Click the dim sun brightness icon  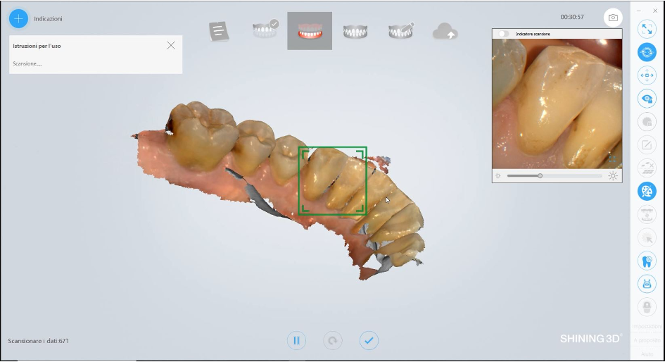pyautogui.click(x=498, y=175)
